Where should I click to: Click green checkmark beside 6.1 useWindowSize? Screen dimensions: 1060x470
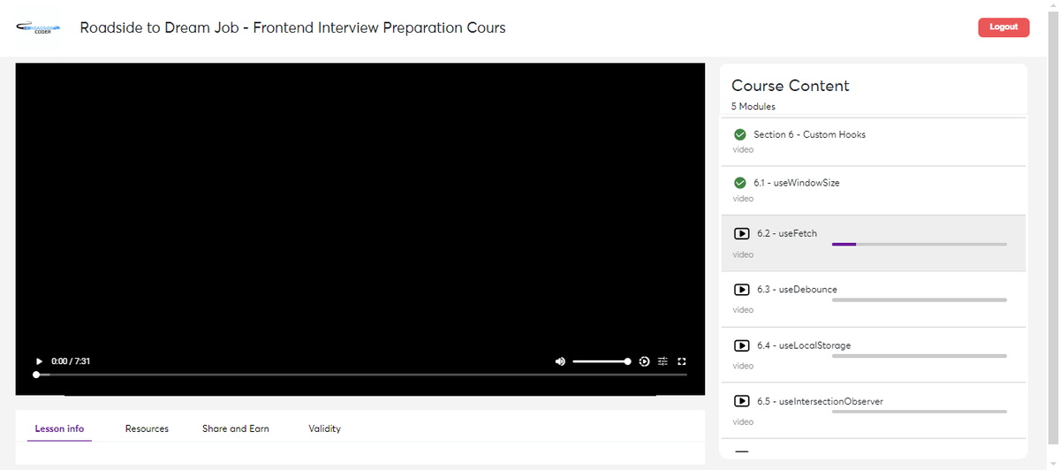point(740,183)
